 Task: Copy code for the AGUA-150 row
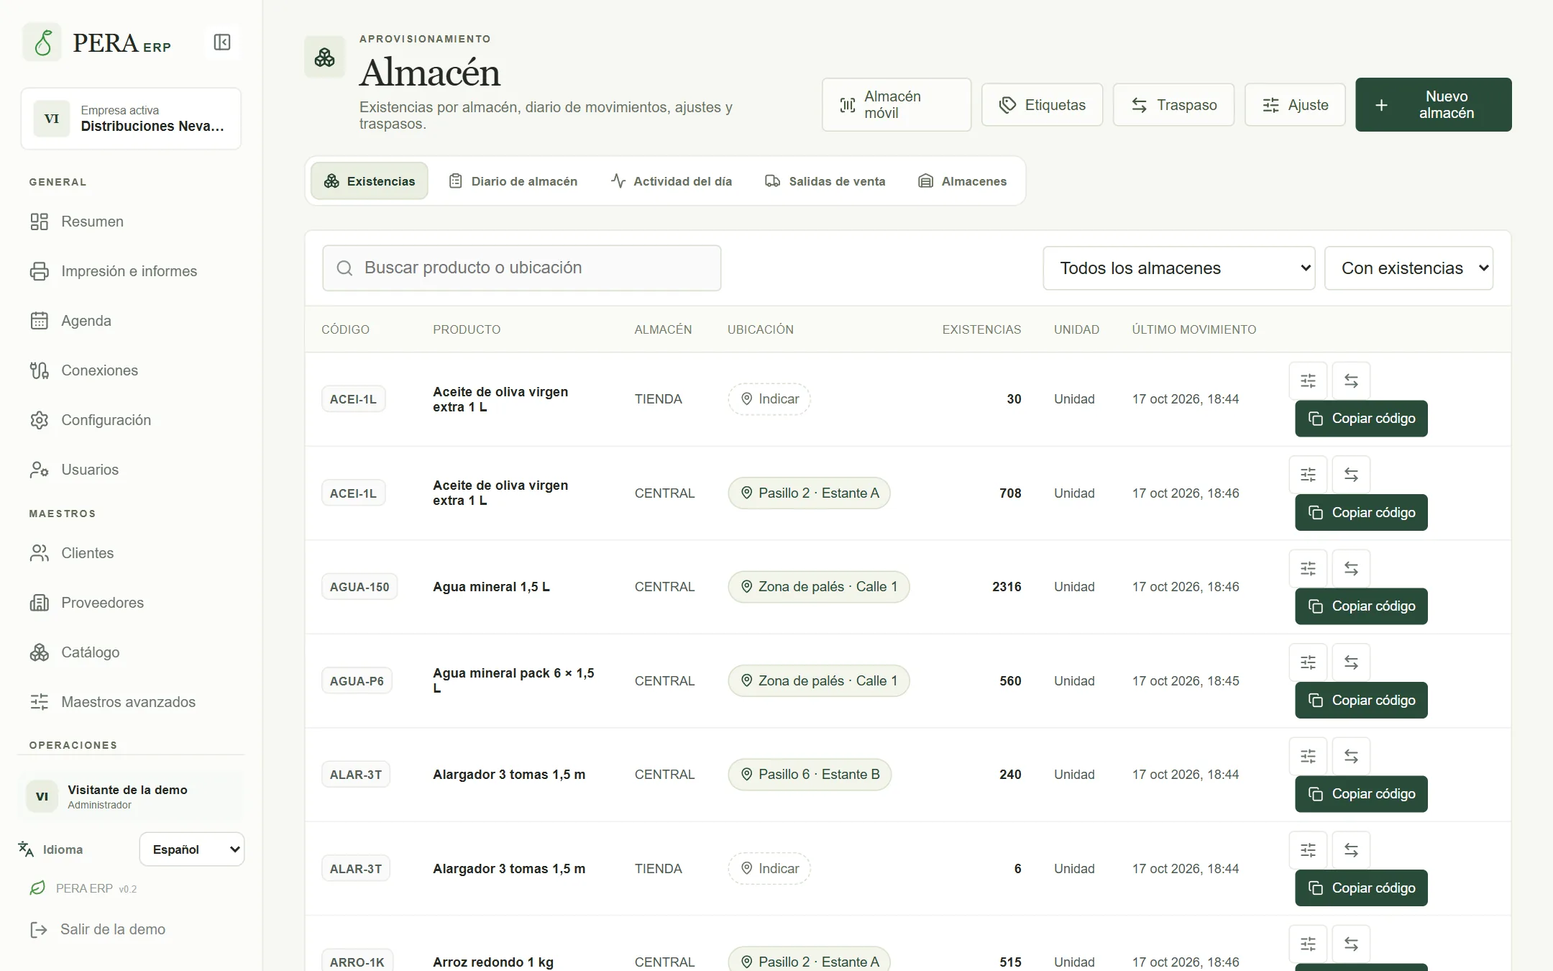point(1361,606)
